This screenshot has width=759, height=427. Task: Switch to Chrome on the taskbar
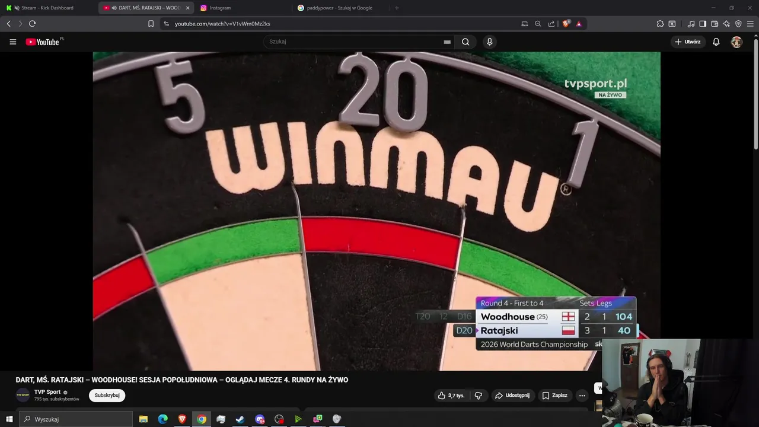[x=202, y=419]
